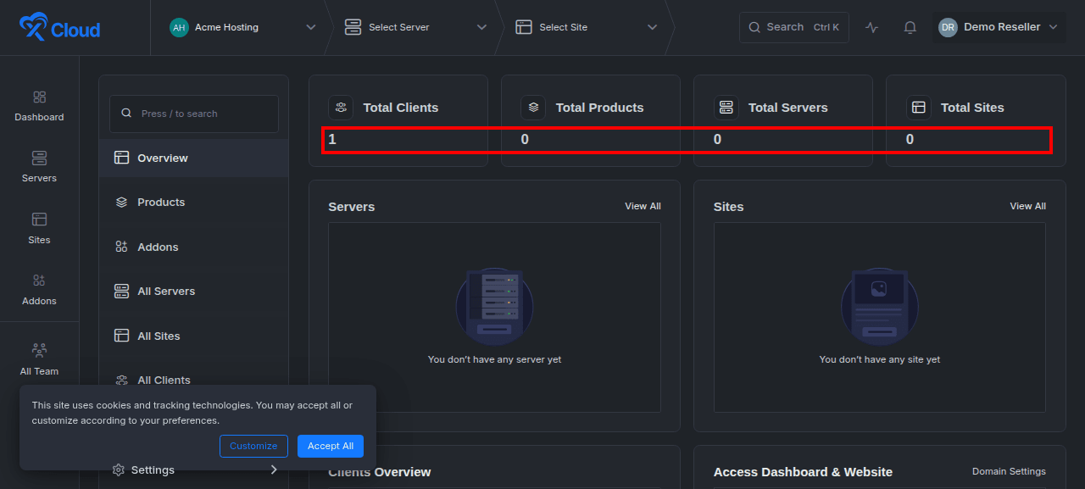
Task: Open All Sites in the reseller menu
Action: [193, 336]
